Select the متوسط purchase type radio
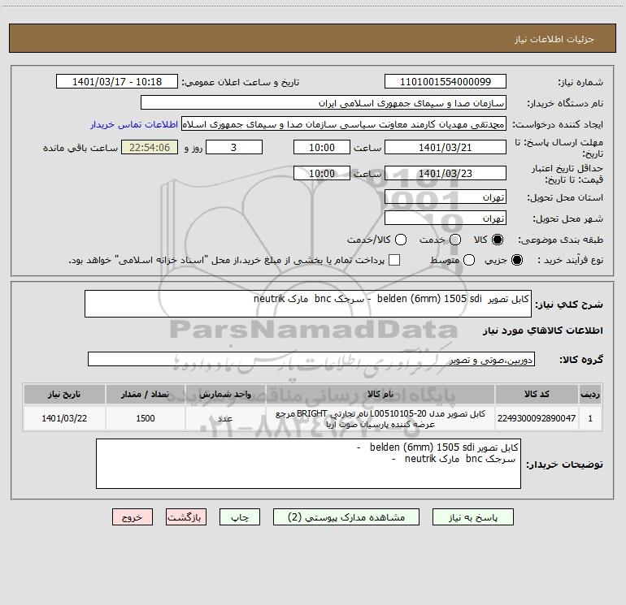626x605 pixels. [469, 260]
